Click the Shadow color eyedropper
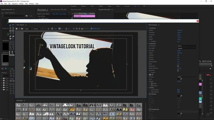 point(181,96)
